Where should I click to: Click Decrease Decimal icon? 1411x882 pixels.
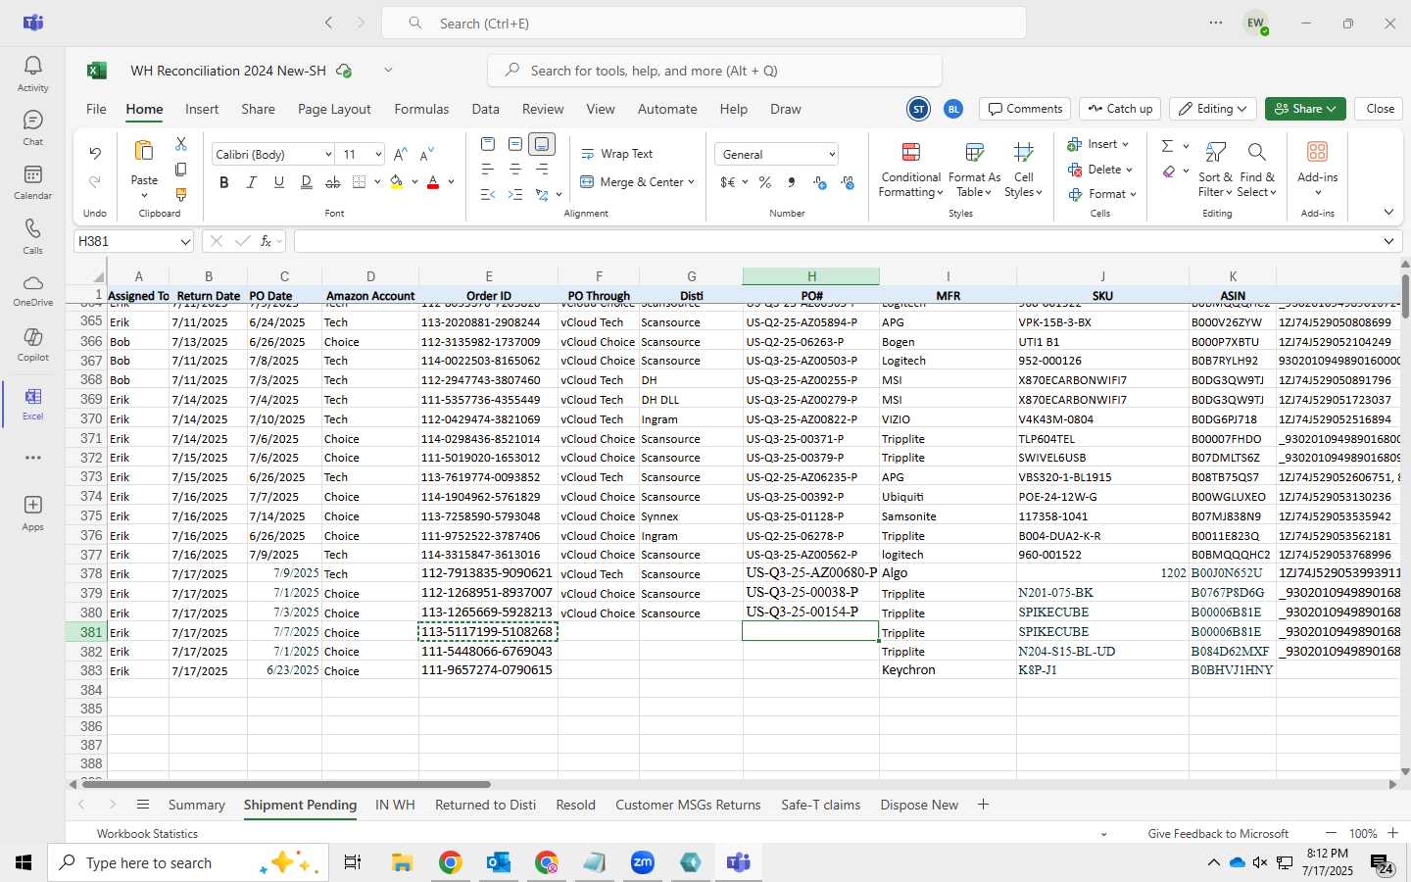[x=848, y=182]
